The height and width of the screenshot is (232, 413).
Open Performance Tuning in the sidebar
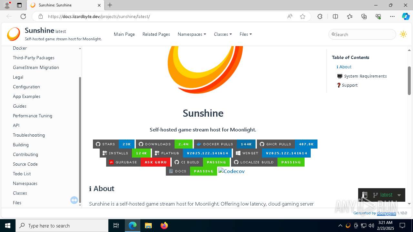[33, 116]
